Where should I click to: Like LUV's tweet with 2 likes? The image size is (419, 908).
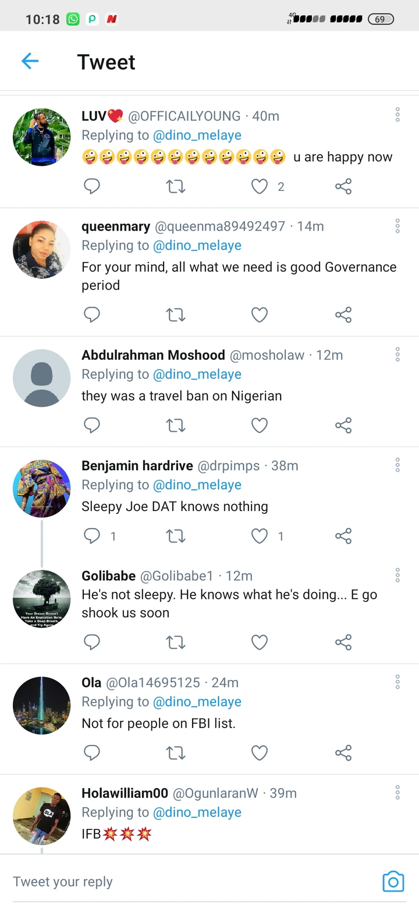(x=259, y=186)
